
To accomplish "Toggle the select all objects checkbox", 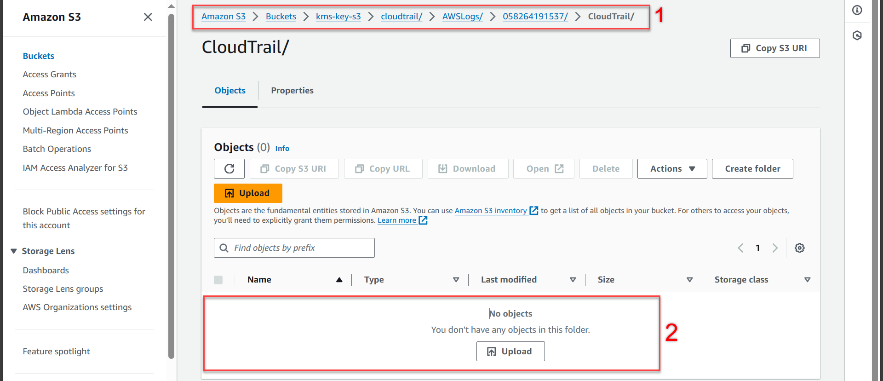I will click(x=218, y=280).
